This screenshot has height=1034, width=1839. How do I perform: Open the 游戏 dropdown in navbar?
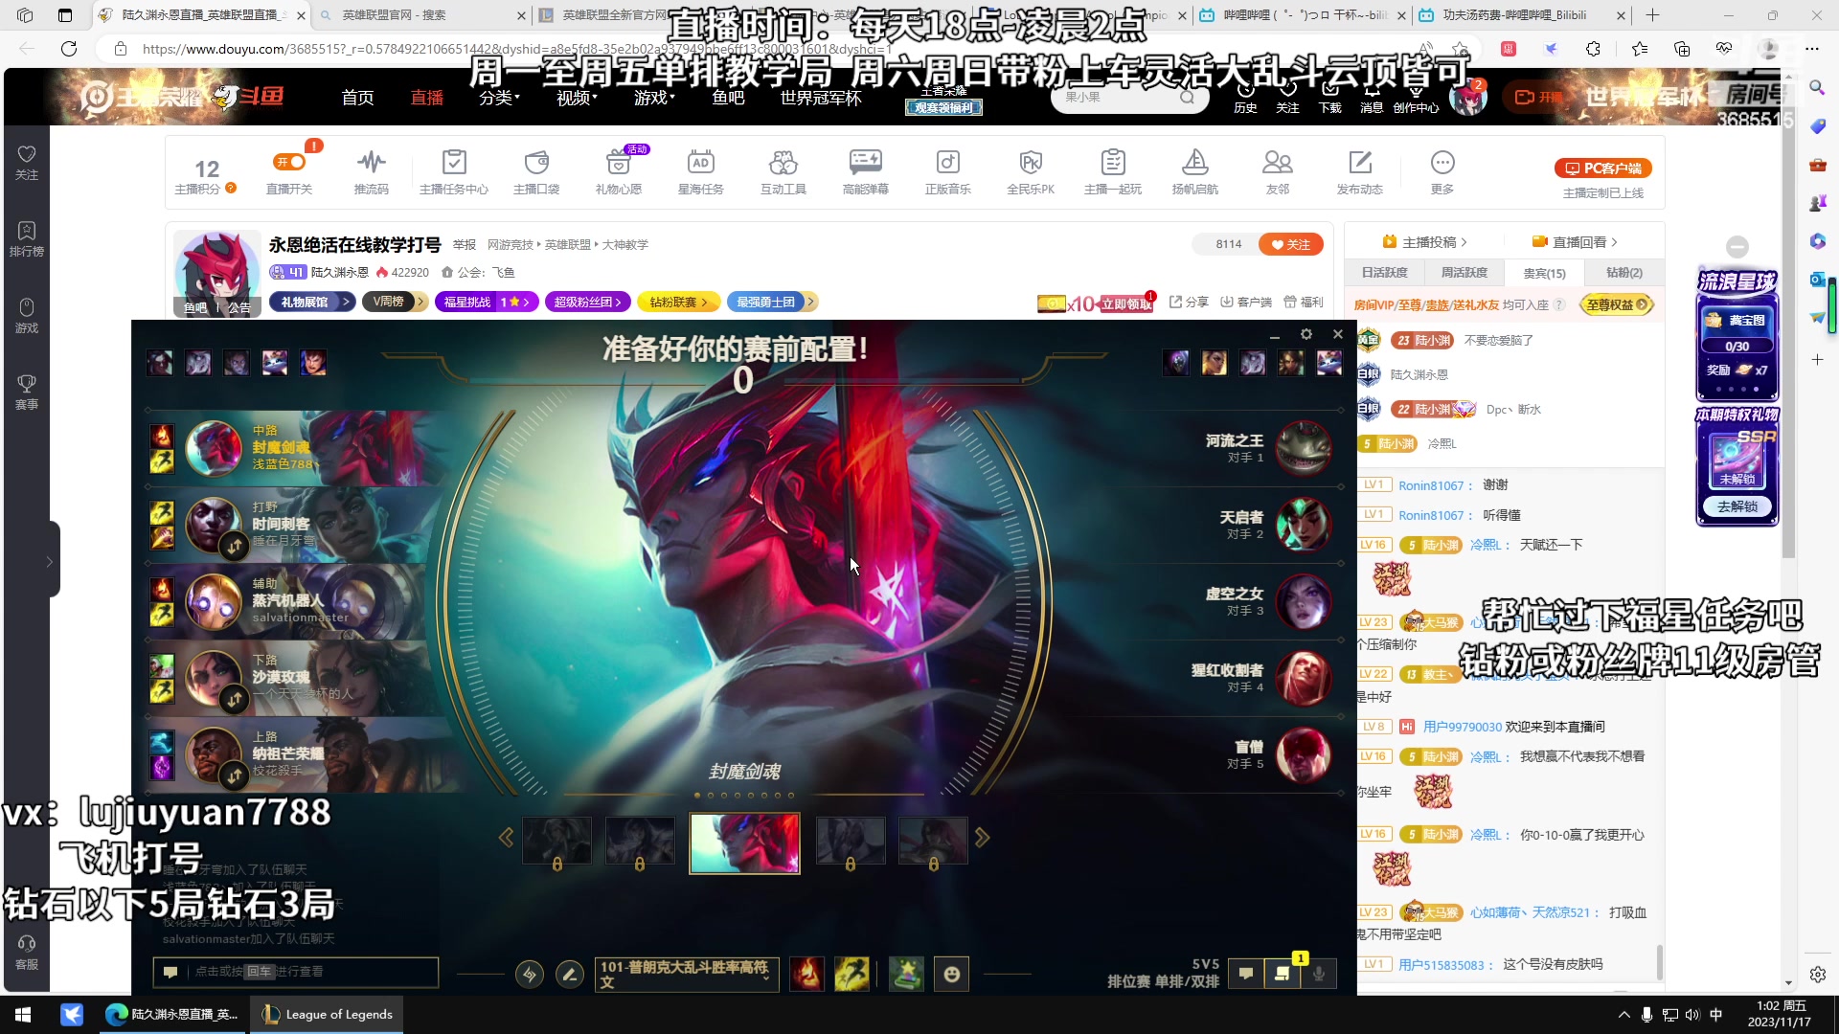(654, 98)
